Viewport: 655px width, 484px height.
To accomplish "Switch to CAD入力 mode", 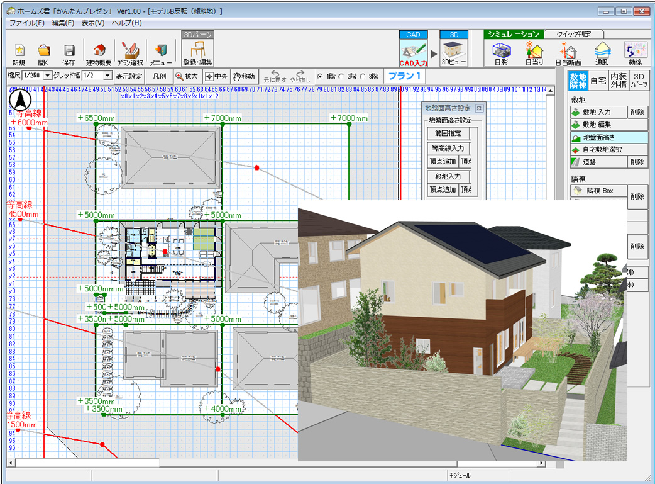I will coord(413,53).
